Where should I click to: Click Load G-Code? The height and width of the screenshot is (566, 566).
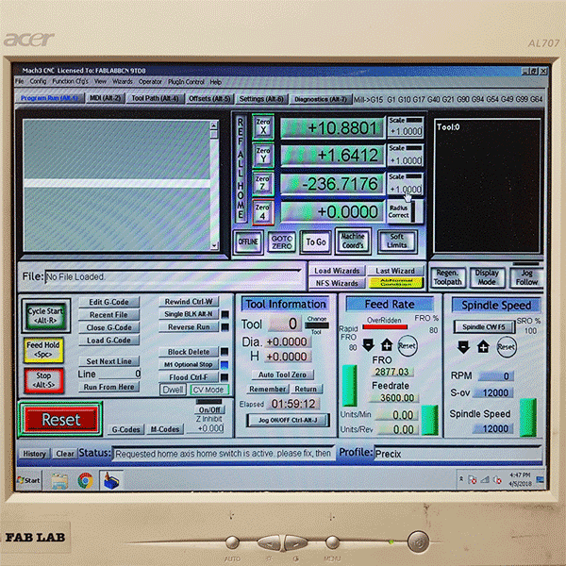108,340
